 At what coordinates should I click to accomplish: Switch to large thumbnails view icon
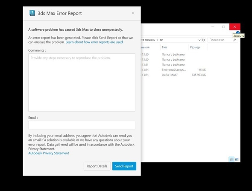[x=237, y=159]
